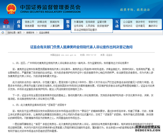
Task: Click the 敬畏市场、敬畏法治 slogan
Action: pyautogui.click(x=135, y=10)
